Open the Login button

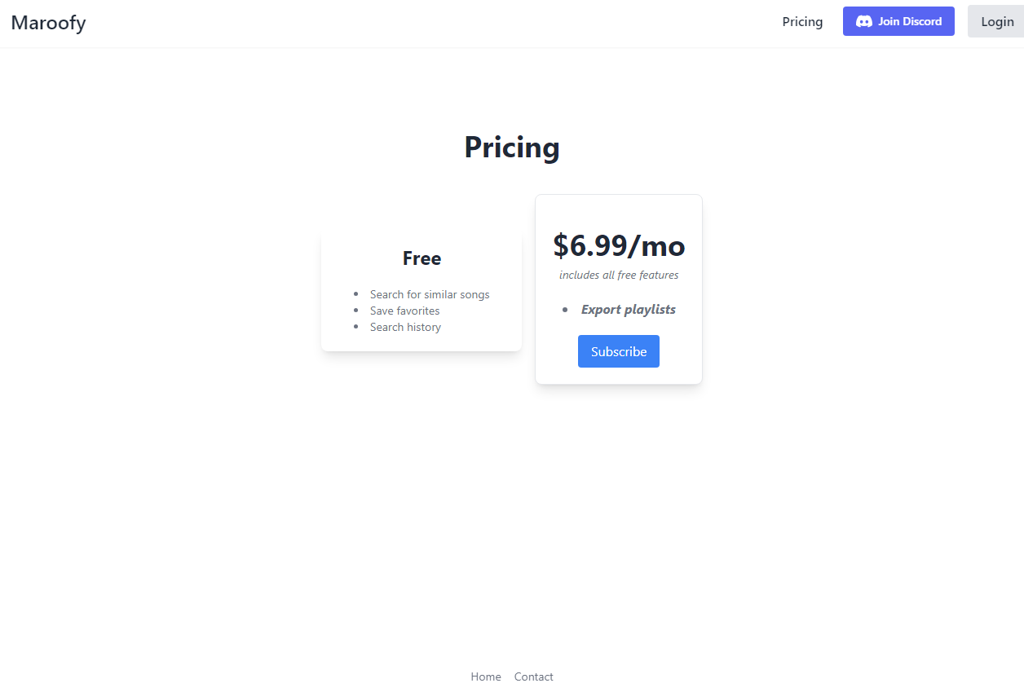click(x=996, y=21)
